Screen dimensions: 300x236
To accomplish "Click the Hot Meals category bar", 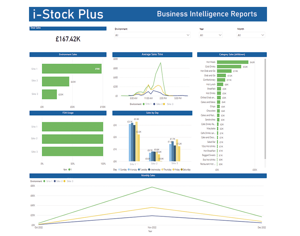I will (x=233, y=62).
